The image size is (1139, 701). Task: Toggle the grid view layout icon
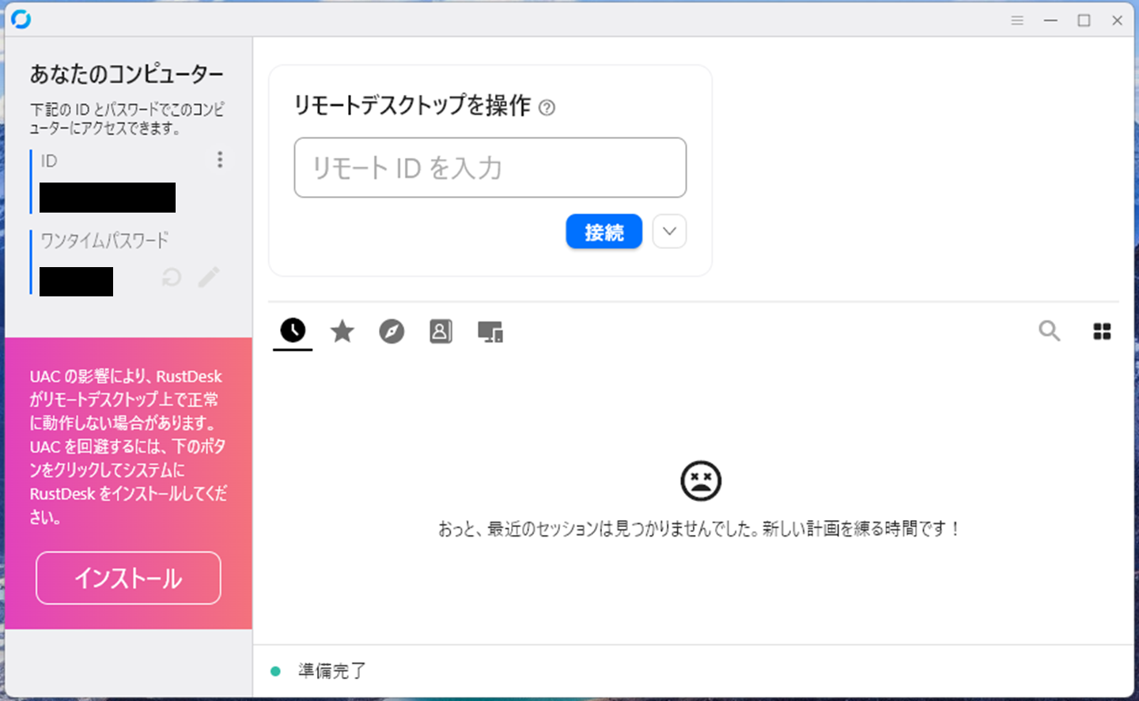click(1102, 331)
